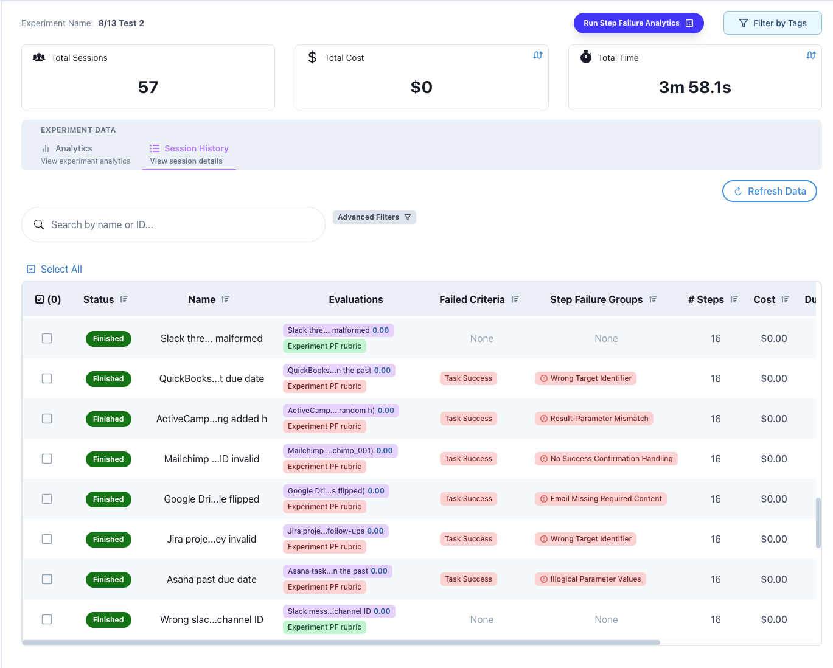Sort by # Steps column icon
Screen dimensions: 833x668
pyautogui.click(x=734, y=299)
